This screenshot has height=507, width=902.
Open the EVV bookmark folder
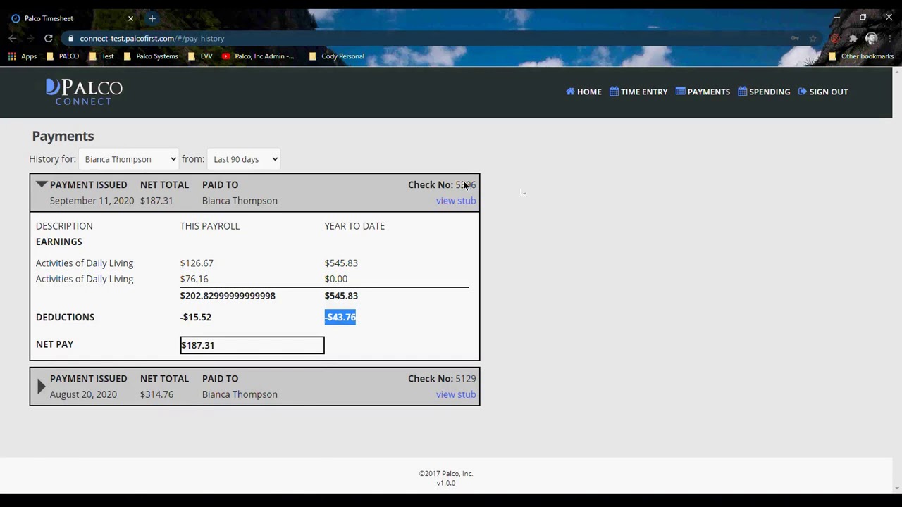click(x=200, y=56)
